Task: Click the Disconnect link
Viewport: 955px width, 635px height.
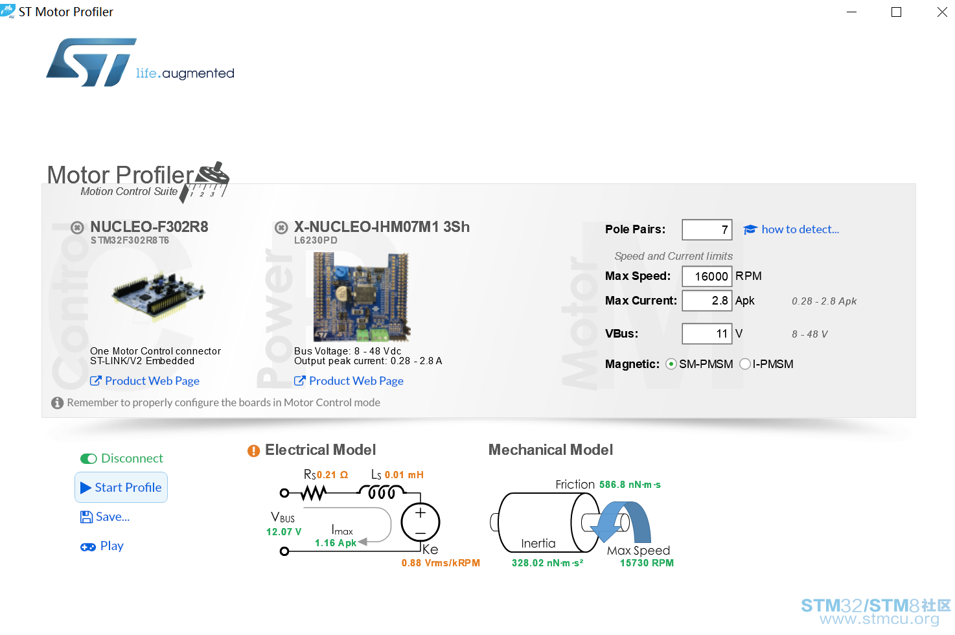Action: coord(132,458)
